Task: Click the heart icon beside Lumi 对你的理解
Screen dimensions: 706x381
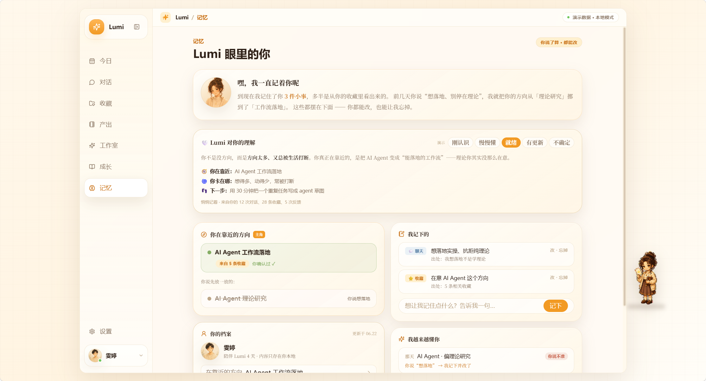Action: pos(205,143)
